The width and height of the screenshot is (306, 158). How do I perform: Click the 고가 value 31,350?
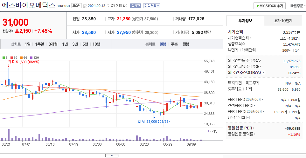coord(124,19)
